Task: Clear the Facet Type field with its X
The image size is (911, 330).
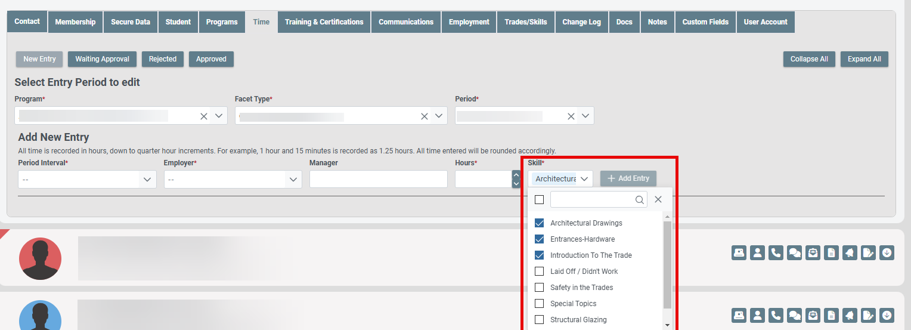Action: [424, 116]
